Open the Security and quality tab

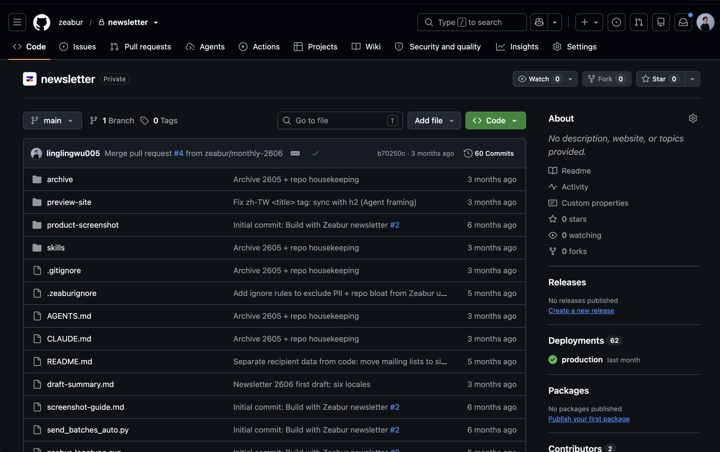[x=438, y=47]
